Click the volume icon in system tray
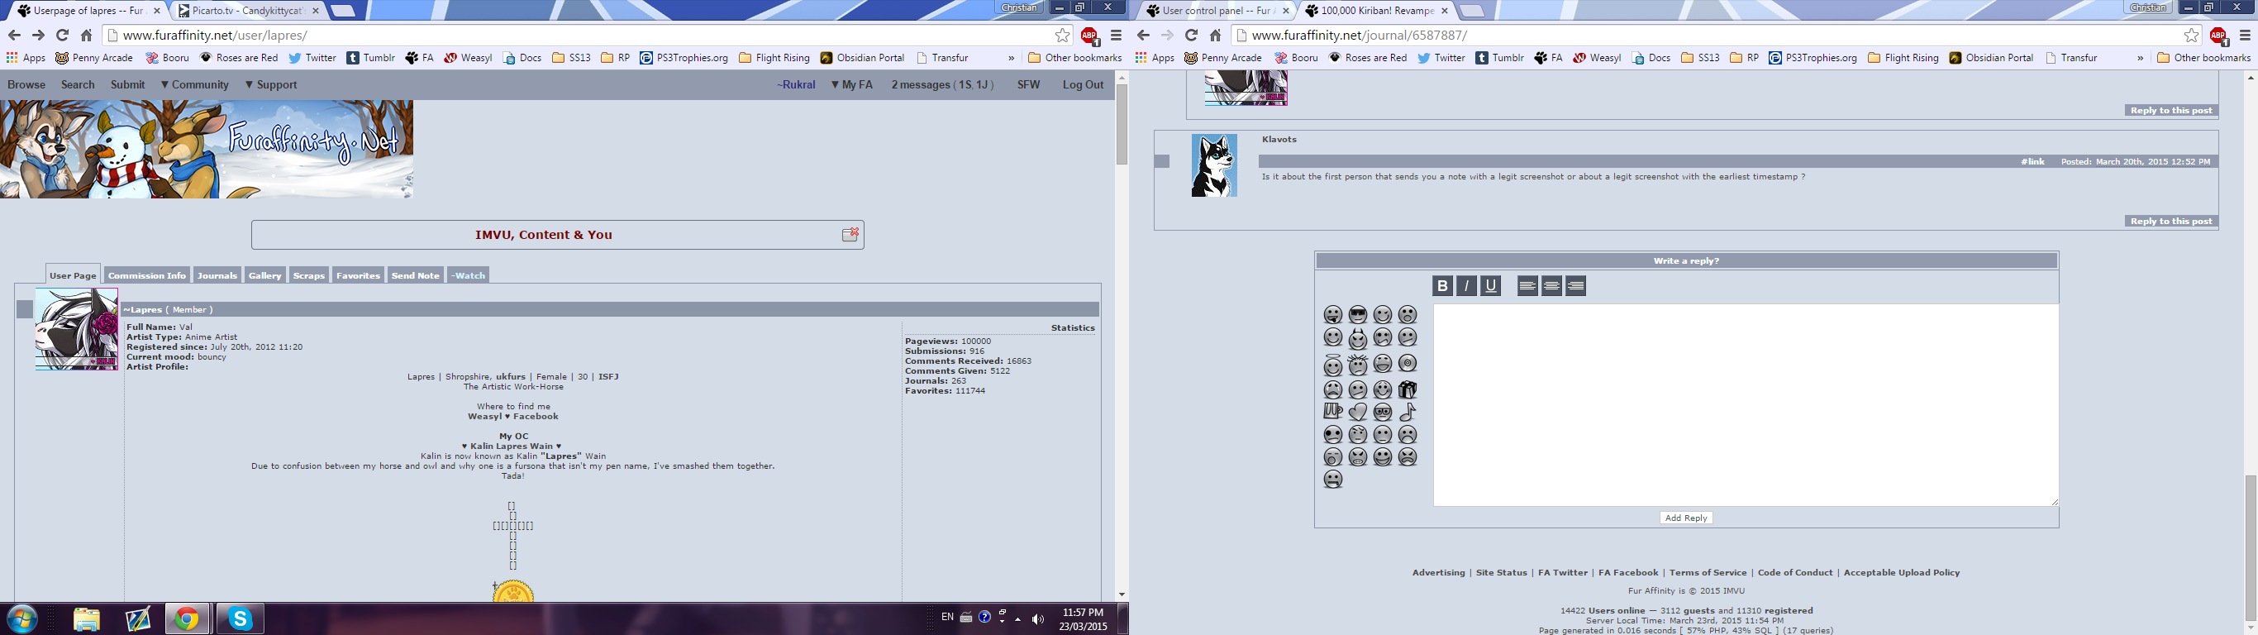 click(1038, 619)
